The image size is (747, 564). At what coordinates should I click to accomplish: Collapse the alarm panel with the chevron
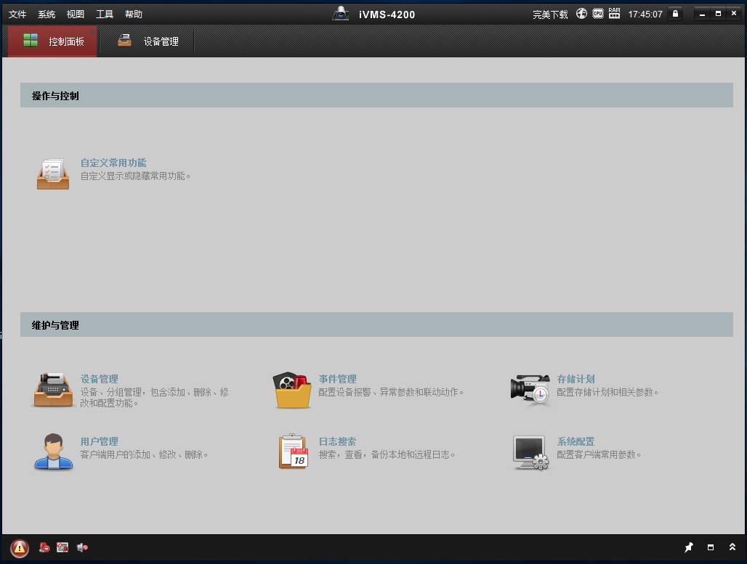pos(732,547)
